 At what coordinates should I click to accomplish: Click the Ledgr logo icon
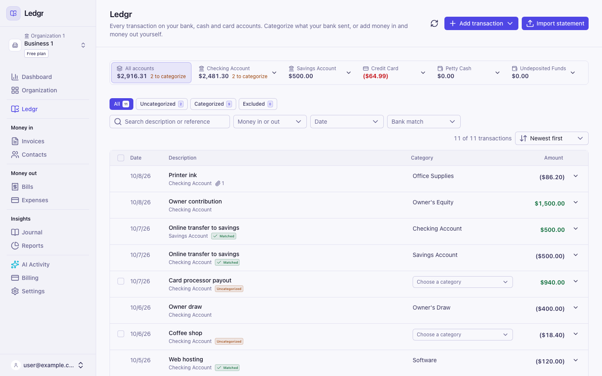coord(13,13)
